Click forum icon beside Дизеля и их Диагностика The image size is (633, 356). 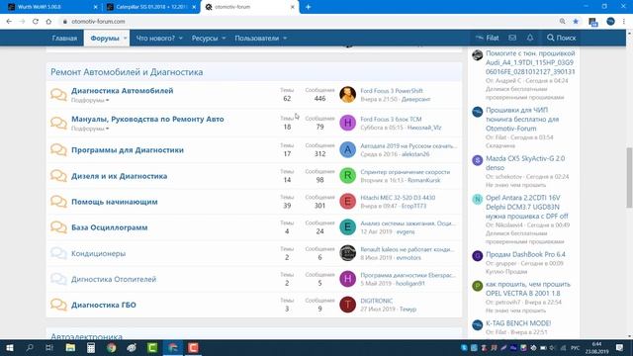pos(58,176)
